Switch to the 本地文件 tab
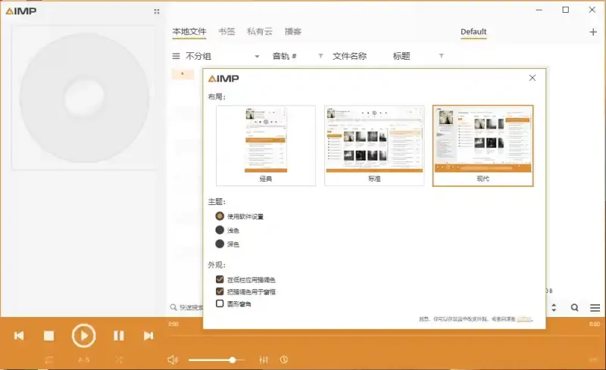This screenshot has width=606, height=370. [x=189, y=32]
